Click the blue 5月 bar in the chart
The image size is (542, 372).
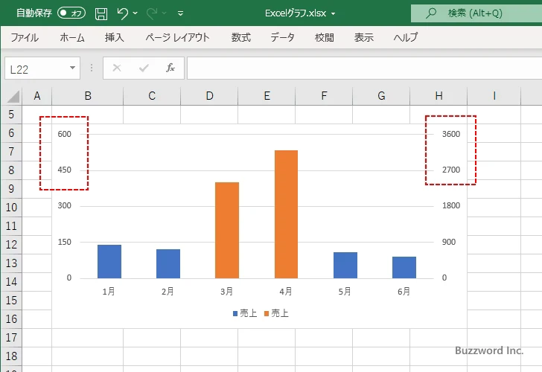point(345,266)
